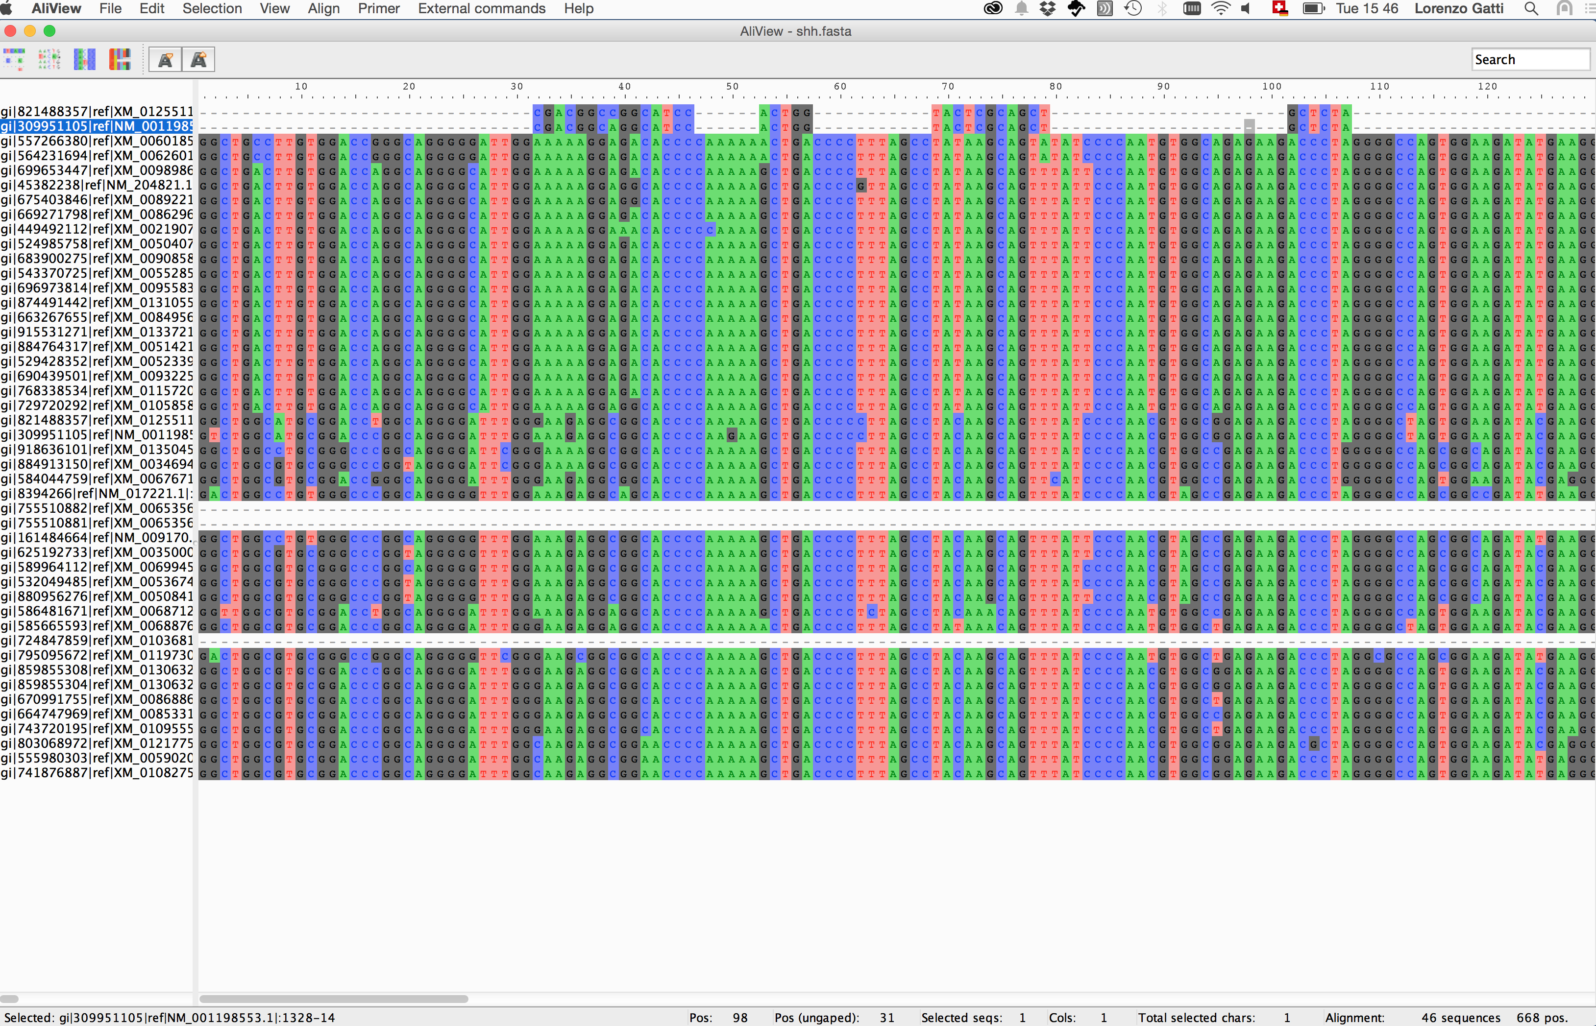Screen dimensions: 1596x1026
Task: Open Spotlight search magnifier
Action: tap(1531, 9)
